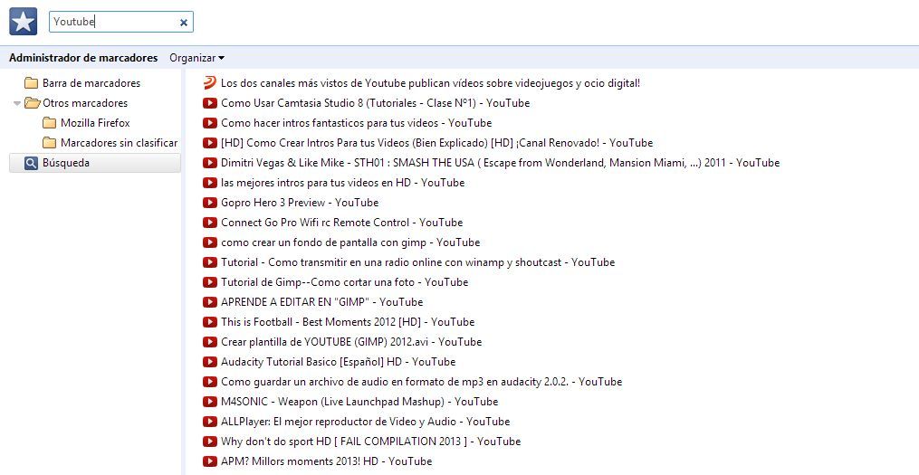Viewport: 919px width, 475px height.
Task: Open [HD] Como Crear Intros bookmark
Action: tap(436, 143)
